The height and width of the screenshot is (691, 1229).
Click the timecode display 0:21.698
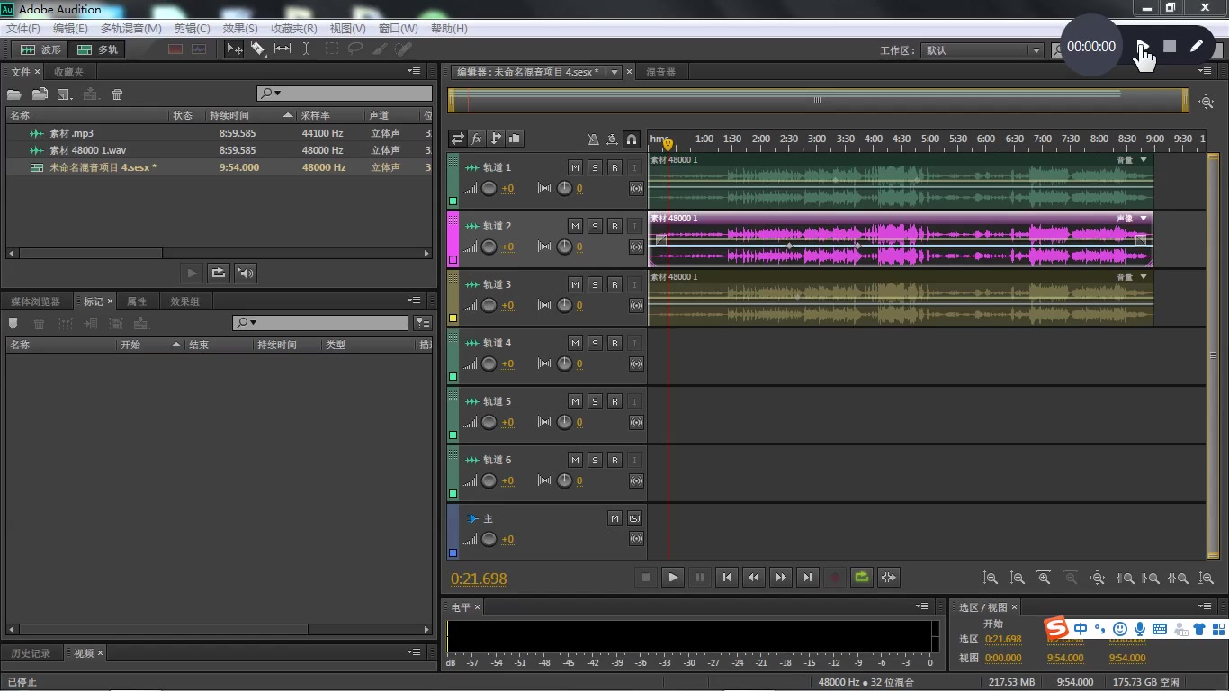479,579
